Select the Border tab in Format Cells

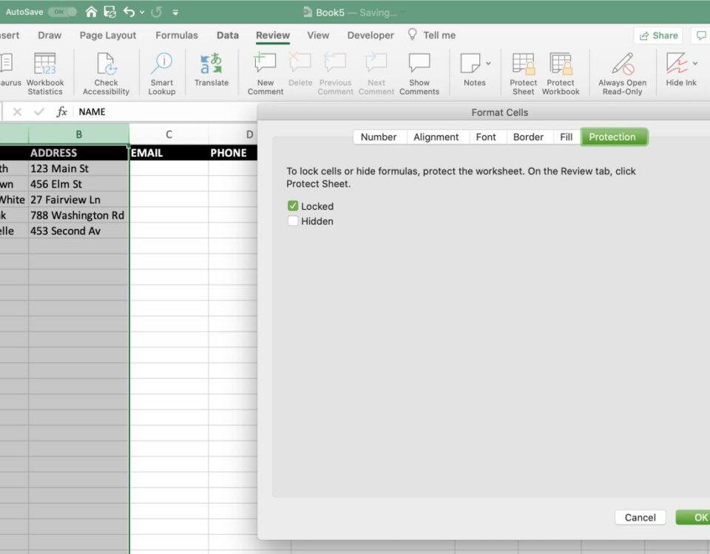(x=528, y=137)
